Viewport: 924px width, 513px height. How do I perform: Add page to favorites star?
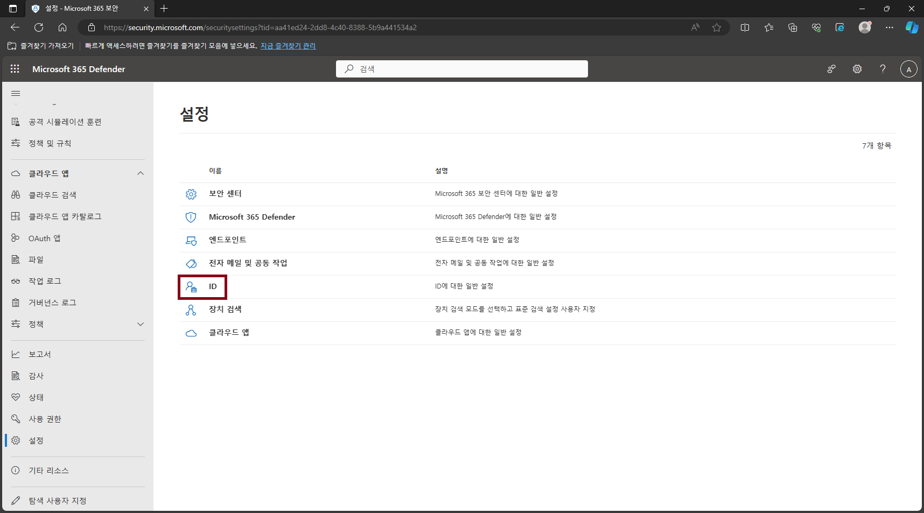click(x=717, y=27)
